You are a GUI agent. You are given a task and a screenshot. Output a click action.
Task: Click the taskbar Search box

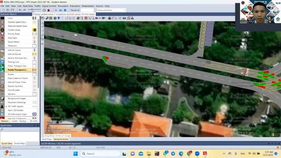coord(101,154)
